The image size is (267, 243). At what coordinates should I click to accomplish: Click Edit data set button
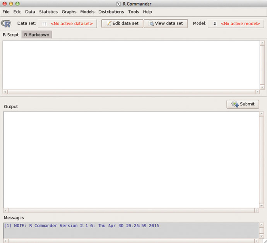[122, 23]
